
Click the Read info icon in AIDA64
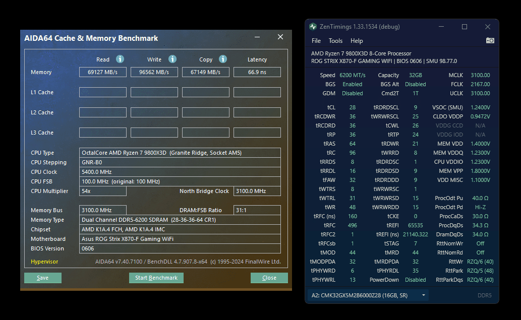coord(120,59)
